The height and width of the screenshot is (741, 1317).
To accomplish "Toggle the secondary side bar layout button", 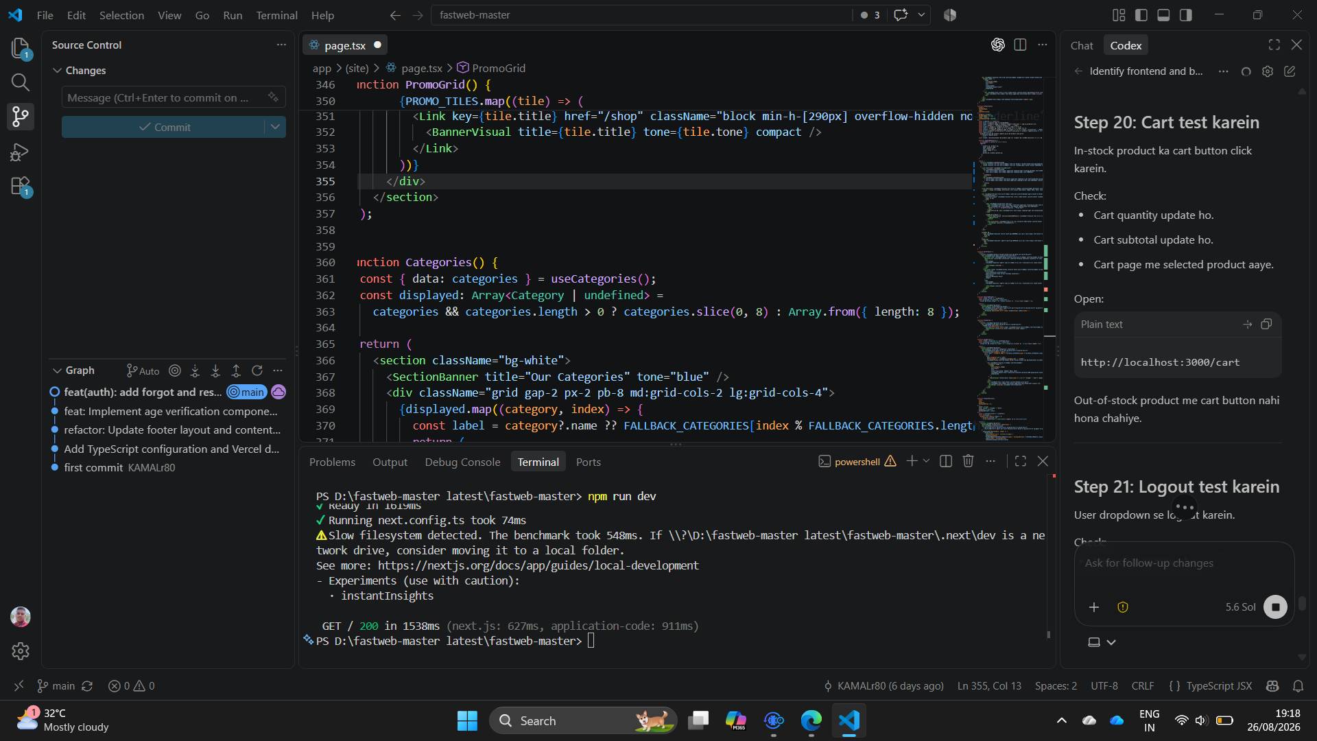I will coord(1185,15).
